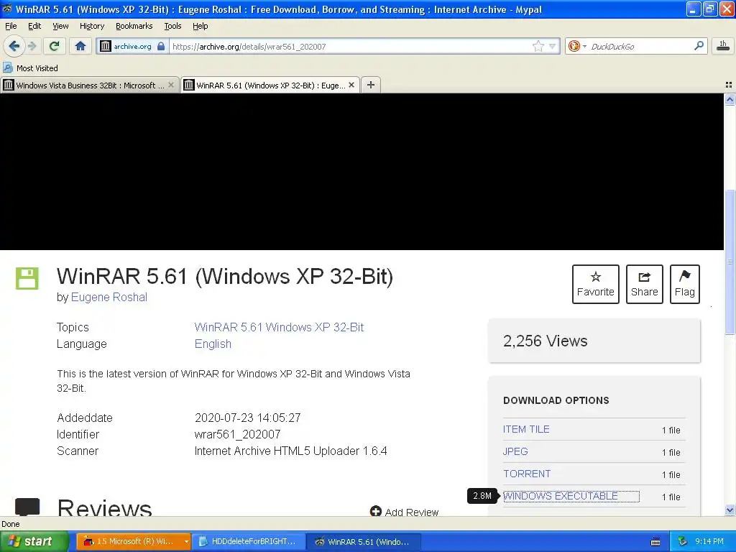Open the English language link
Screen dimensions: 736x552
[213, 344]
